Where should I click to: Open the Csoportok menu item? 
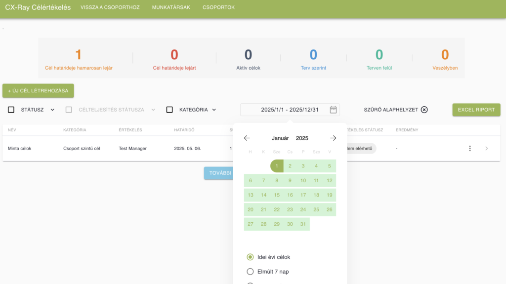218,7
